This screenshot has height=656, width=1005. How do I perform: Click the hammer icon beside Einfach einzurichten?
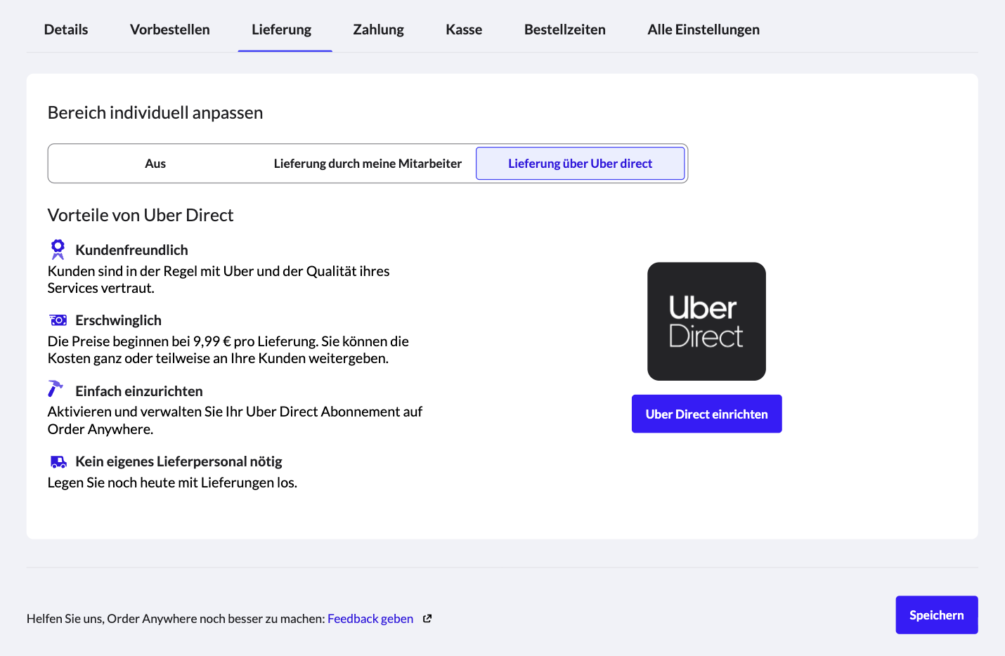point(56,388)
